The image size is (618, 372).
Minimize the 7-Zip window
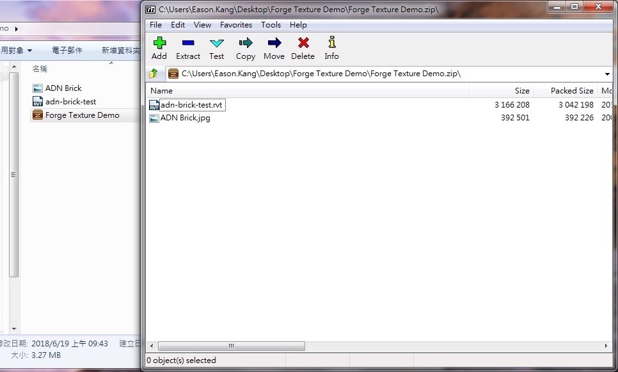(557, 6)
